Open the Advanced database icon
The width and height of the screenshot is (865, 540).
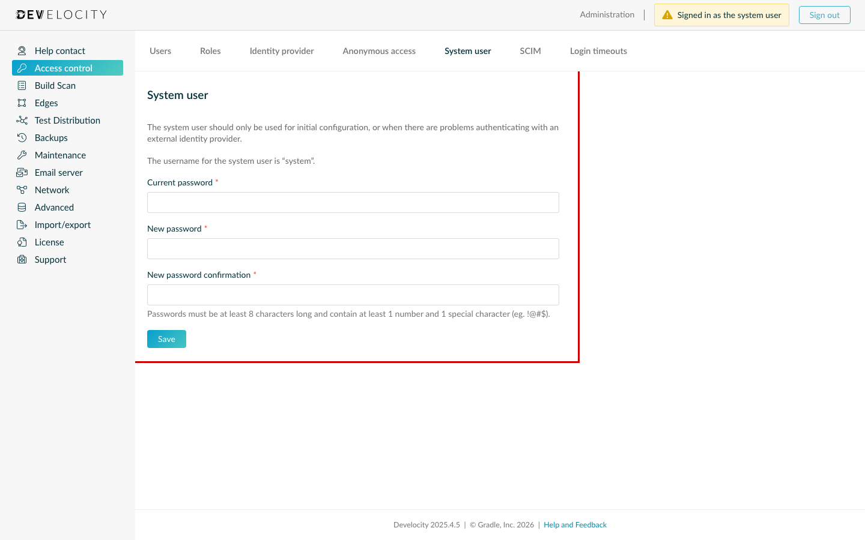(22, 207)
